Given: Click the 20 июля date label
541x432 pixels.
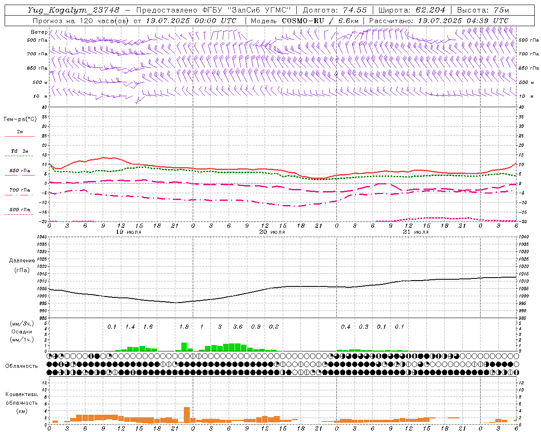Looking at the screenshot, I should [273, 232].
